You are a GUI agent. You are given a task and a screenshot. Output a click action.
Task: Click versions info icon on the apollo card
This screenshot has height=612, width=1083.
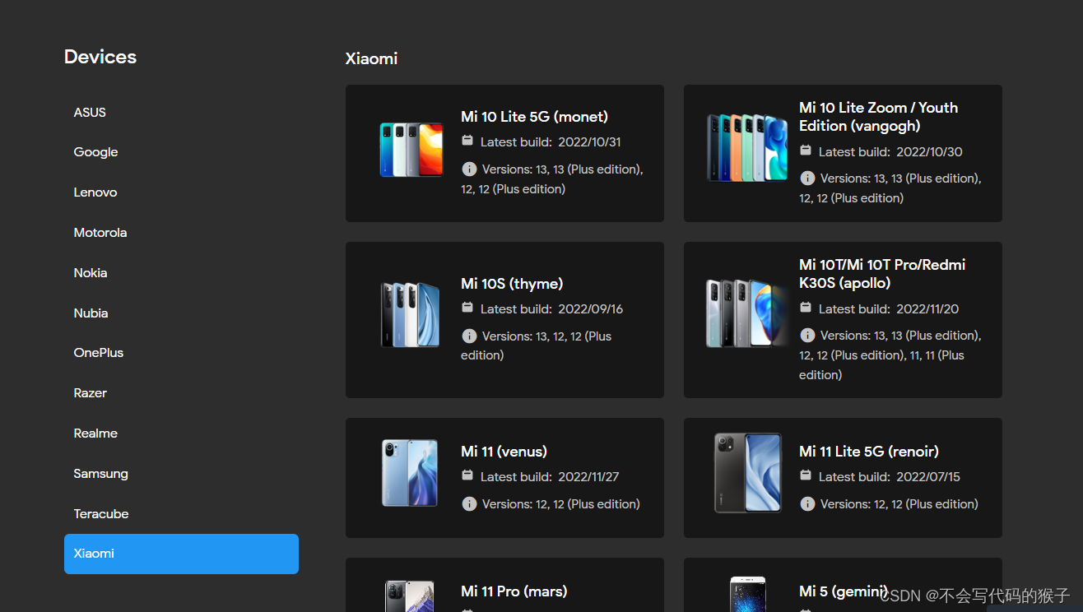(x=807, y=335)
